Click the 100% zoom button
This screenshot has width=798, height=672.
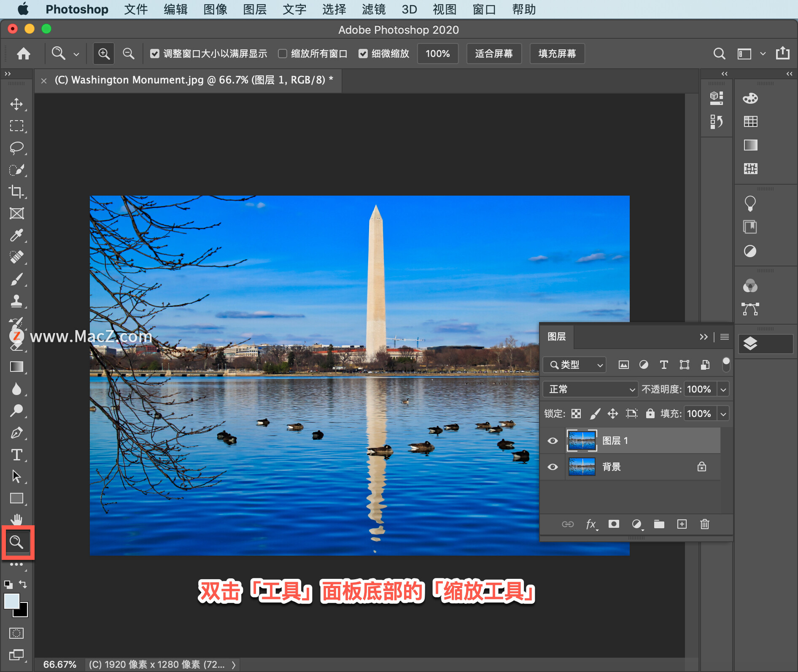[438, 54]
